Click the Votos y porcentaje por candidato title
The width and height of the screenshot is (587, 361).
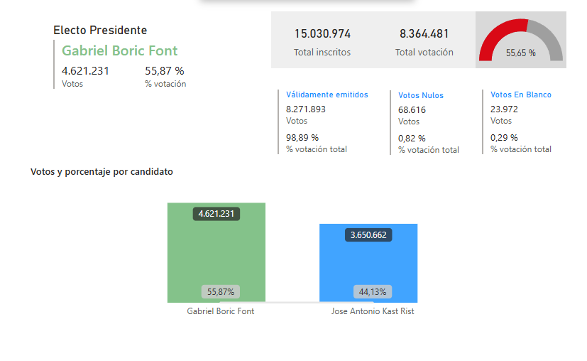pos(102,172)
